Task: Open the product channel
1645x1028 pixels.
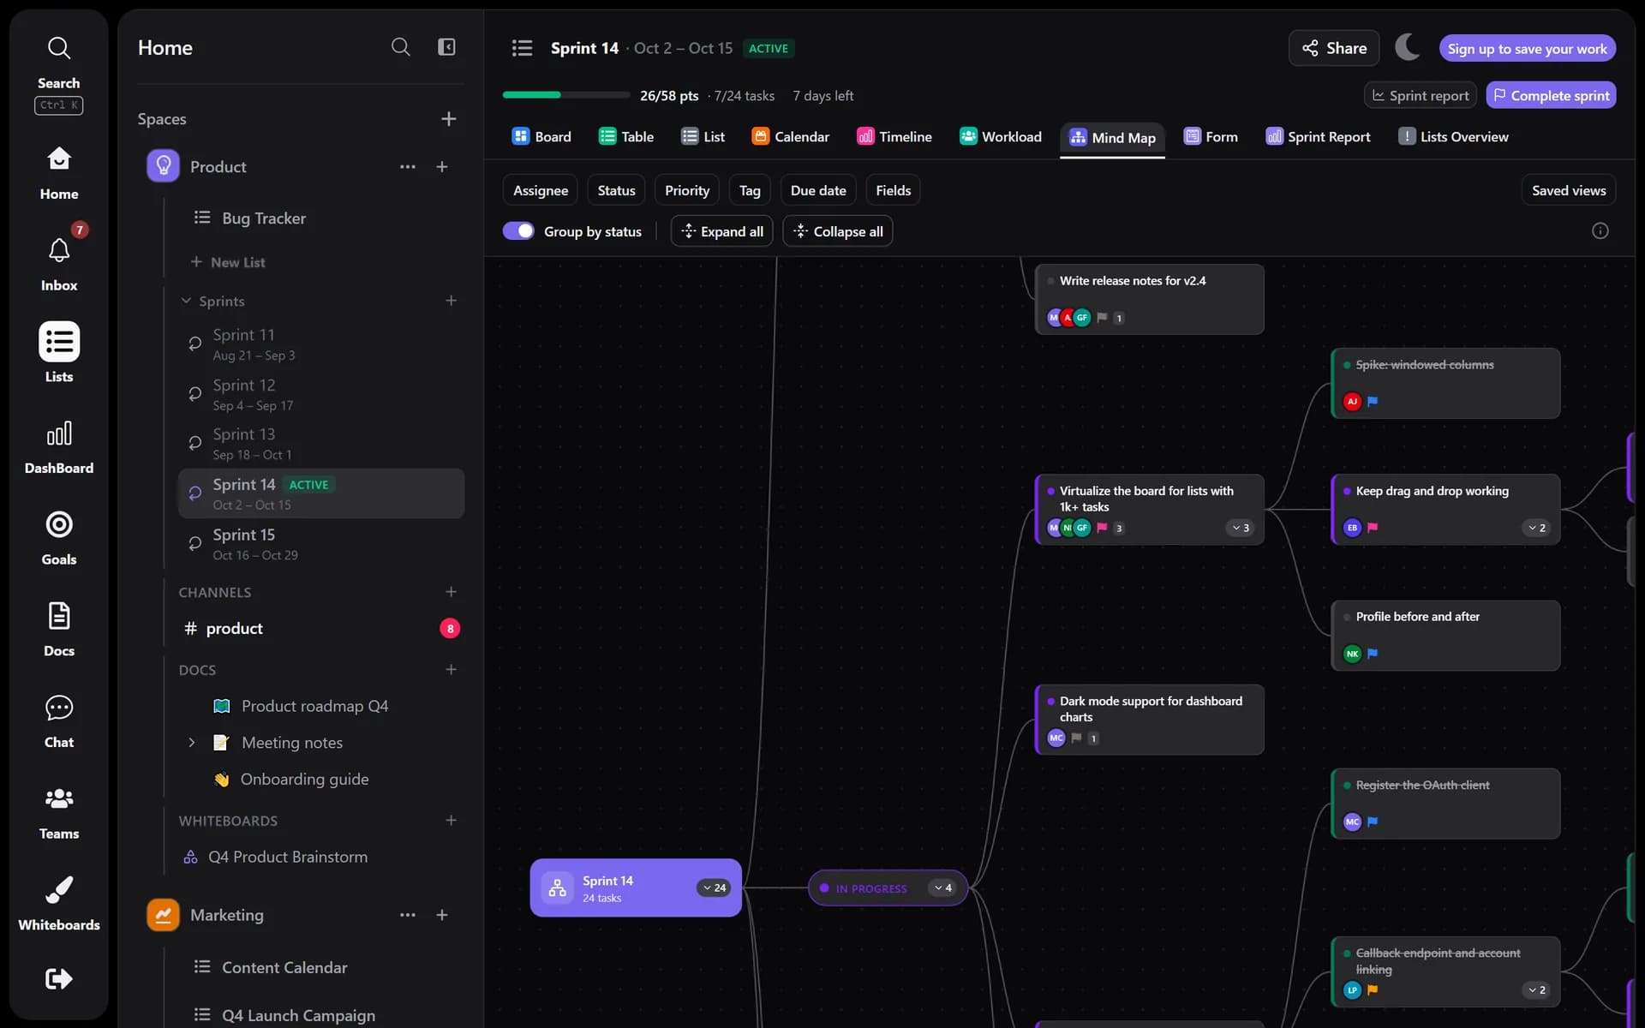Action: pyautogui.click(x=321, y=629)
